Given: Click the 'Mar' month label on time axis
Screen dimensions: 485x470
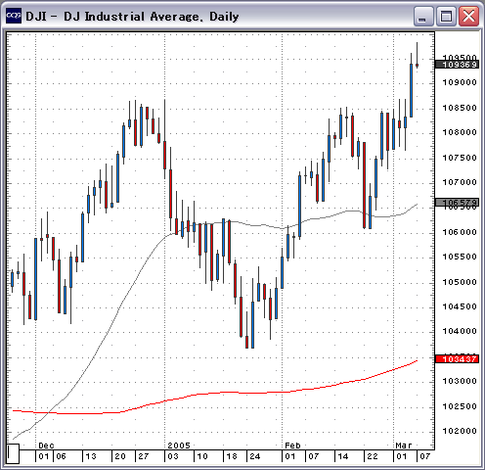Looking at the screenshot, I should (404, 446).
